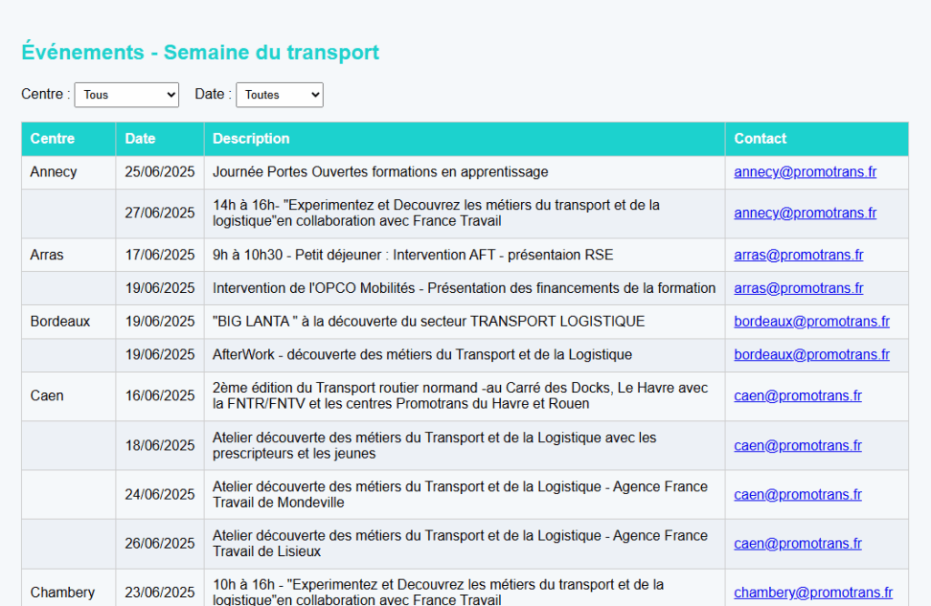
Task: Select the Bordeaux centre cell
Action: coord(69,321)
